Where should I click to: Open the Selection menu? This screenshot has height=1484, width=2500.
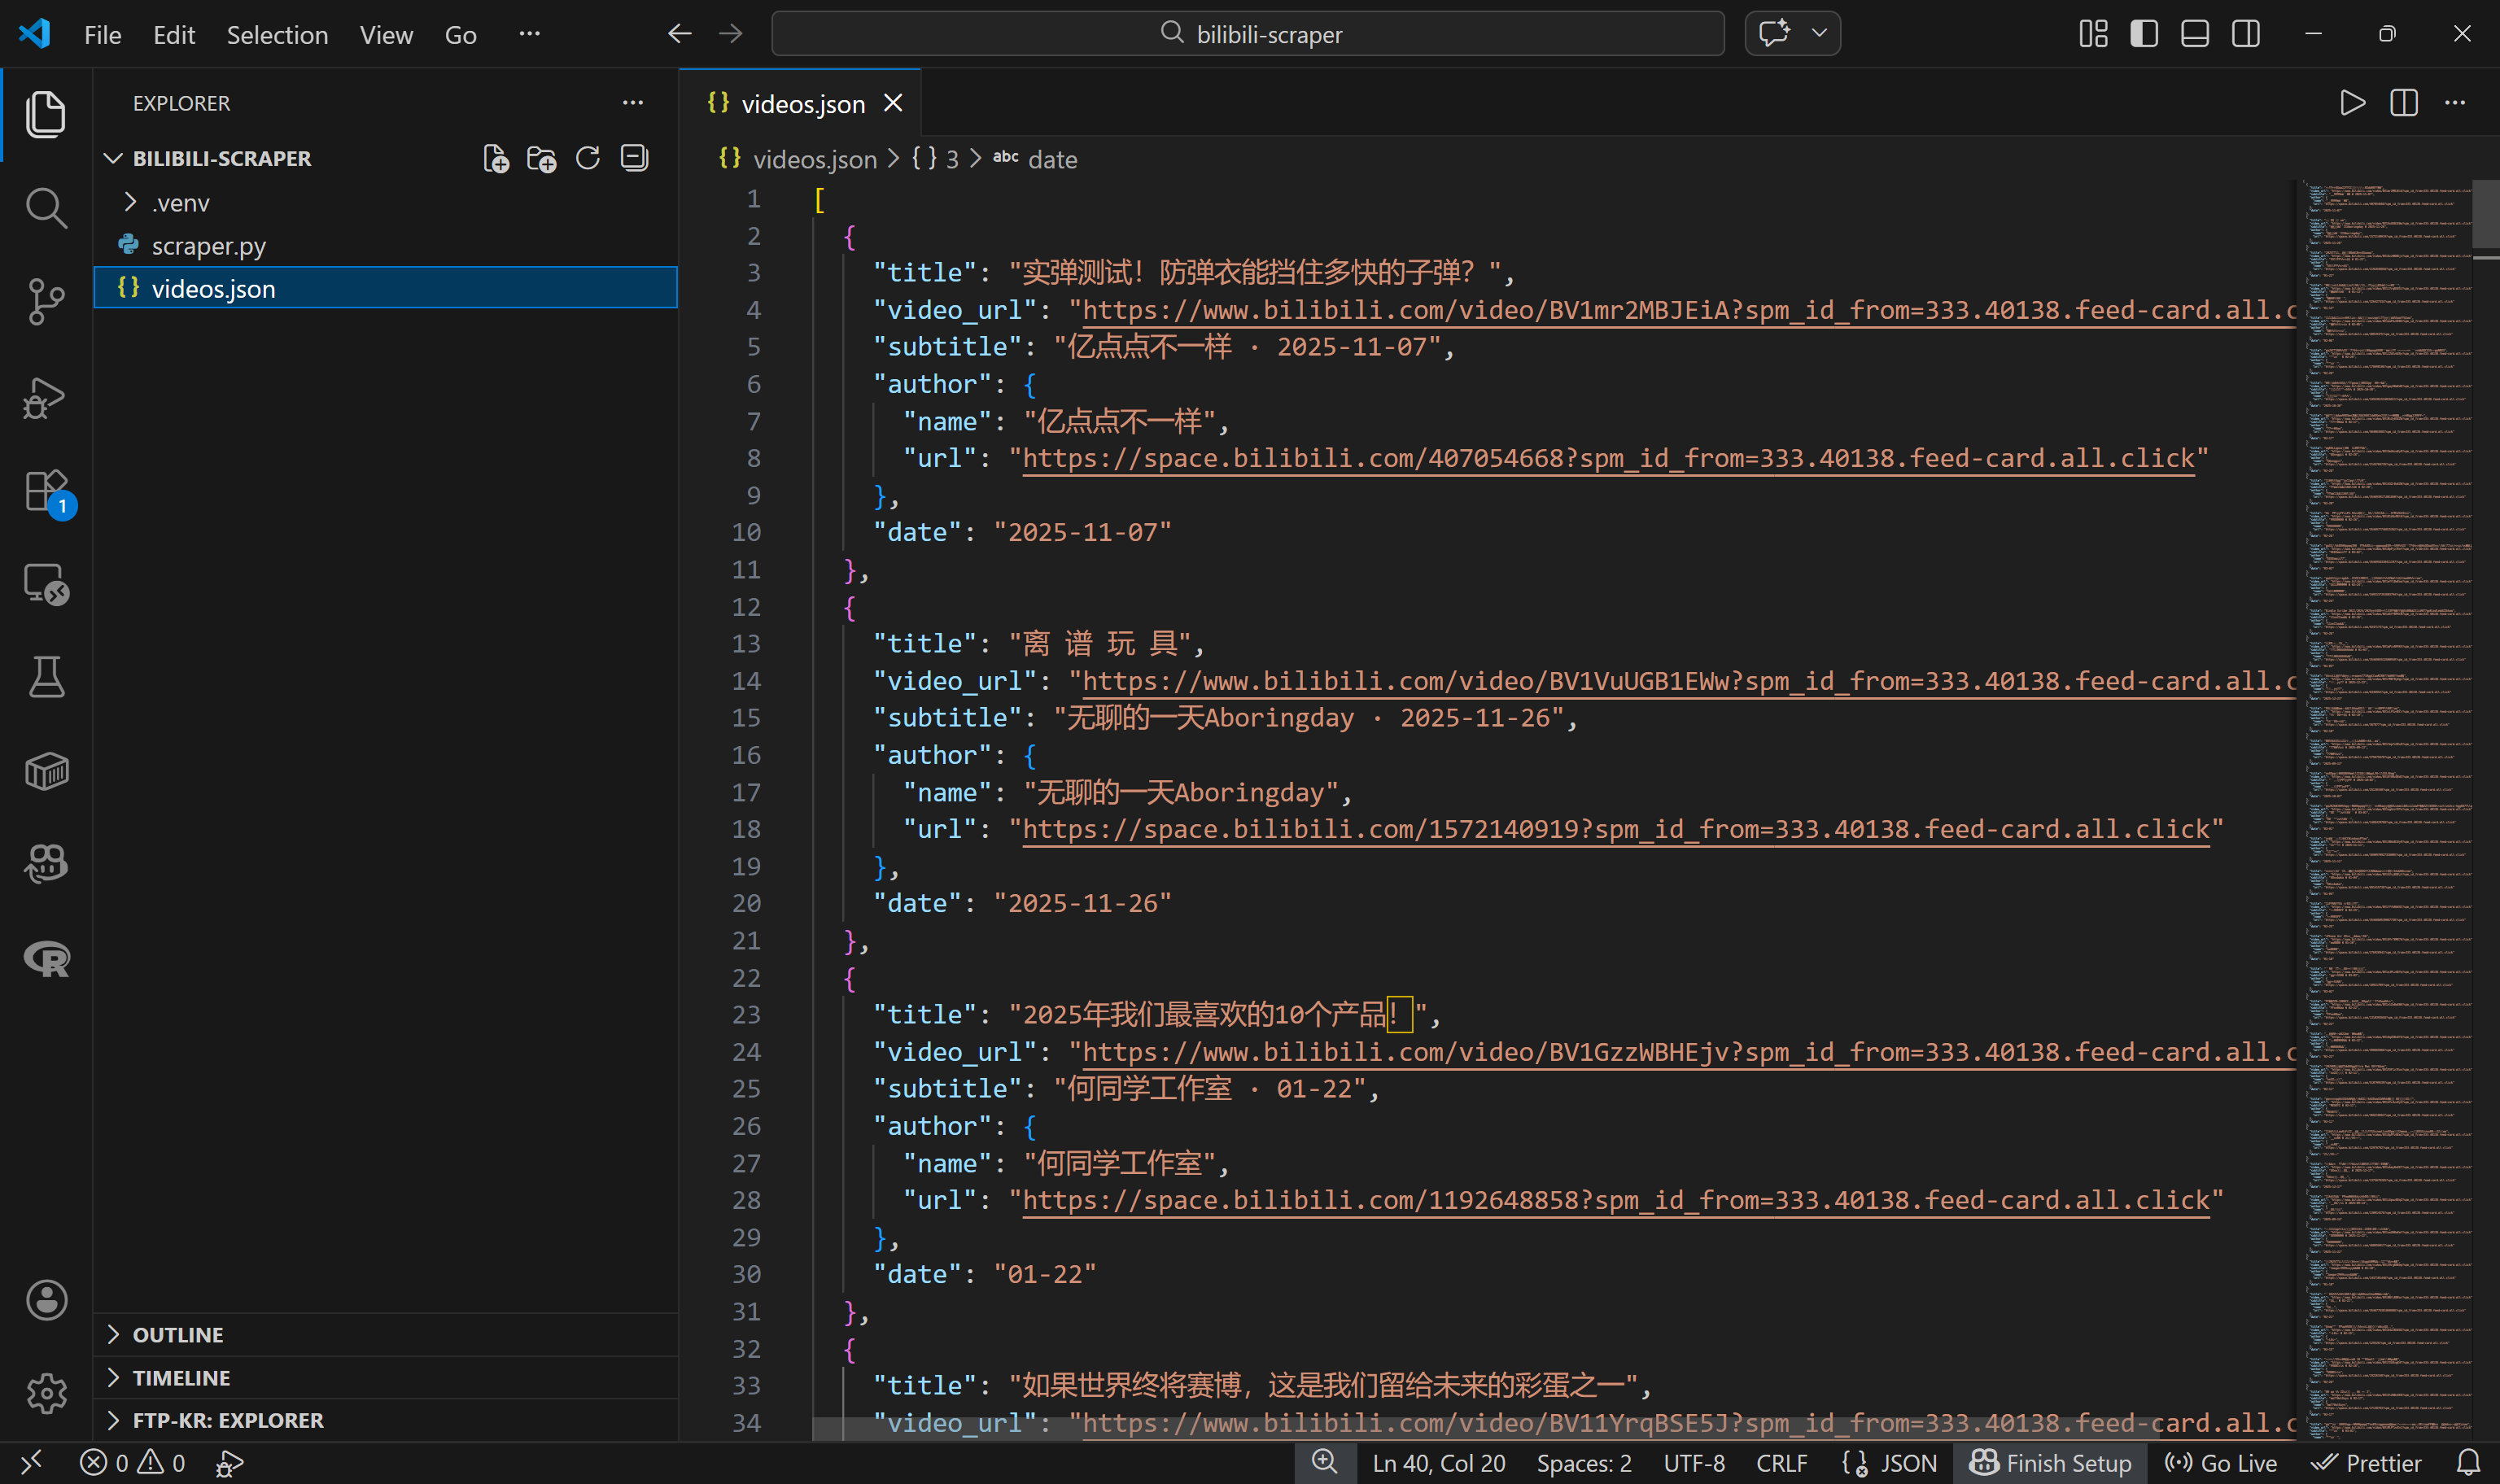point(277,34)
